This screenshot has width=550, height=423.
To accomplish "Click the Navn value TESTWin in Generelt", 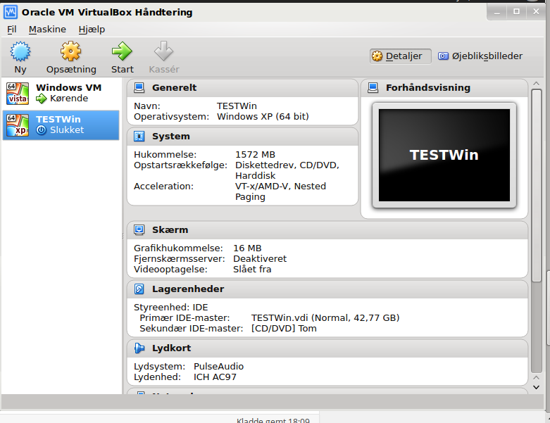I will pos(237,106).
